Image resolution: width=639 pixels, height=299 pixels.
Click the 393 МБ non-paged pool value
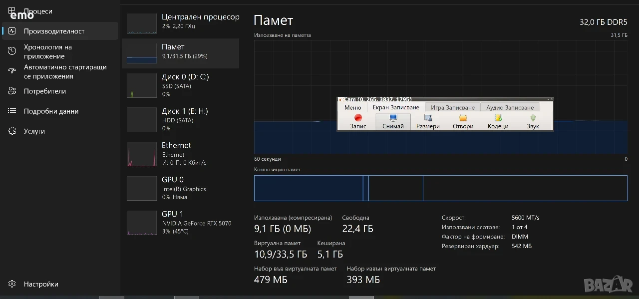tap(363, 280)
